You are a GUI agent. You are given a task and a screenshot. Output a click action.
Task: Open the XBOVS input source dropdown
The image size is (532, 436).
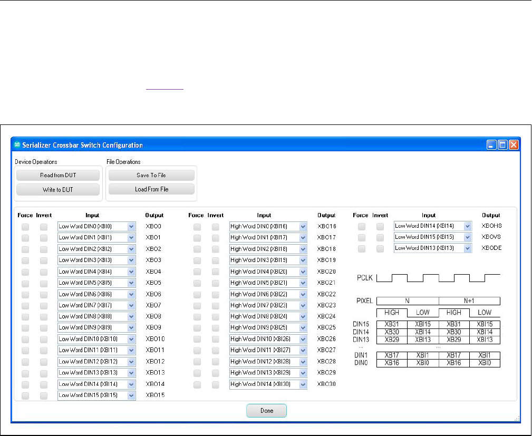467,238
